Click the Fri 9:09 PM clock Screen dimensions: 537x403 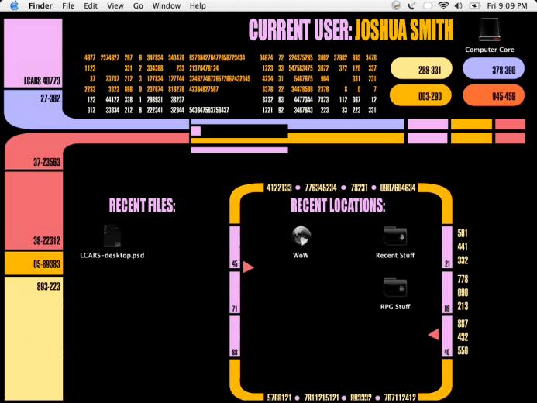click(x=507, y=6)
